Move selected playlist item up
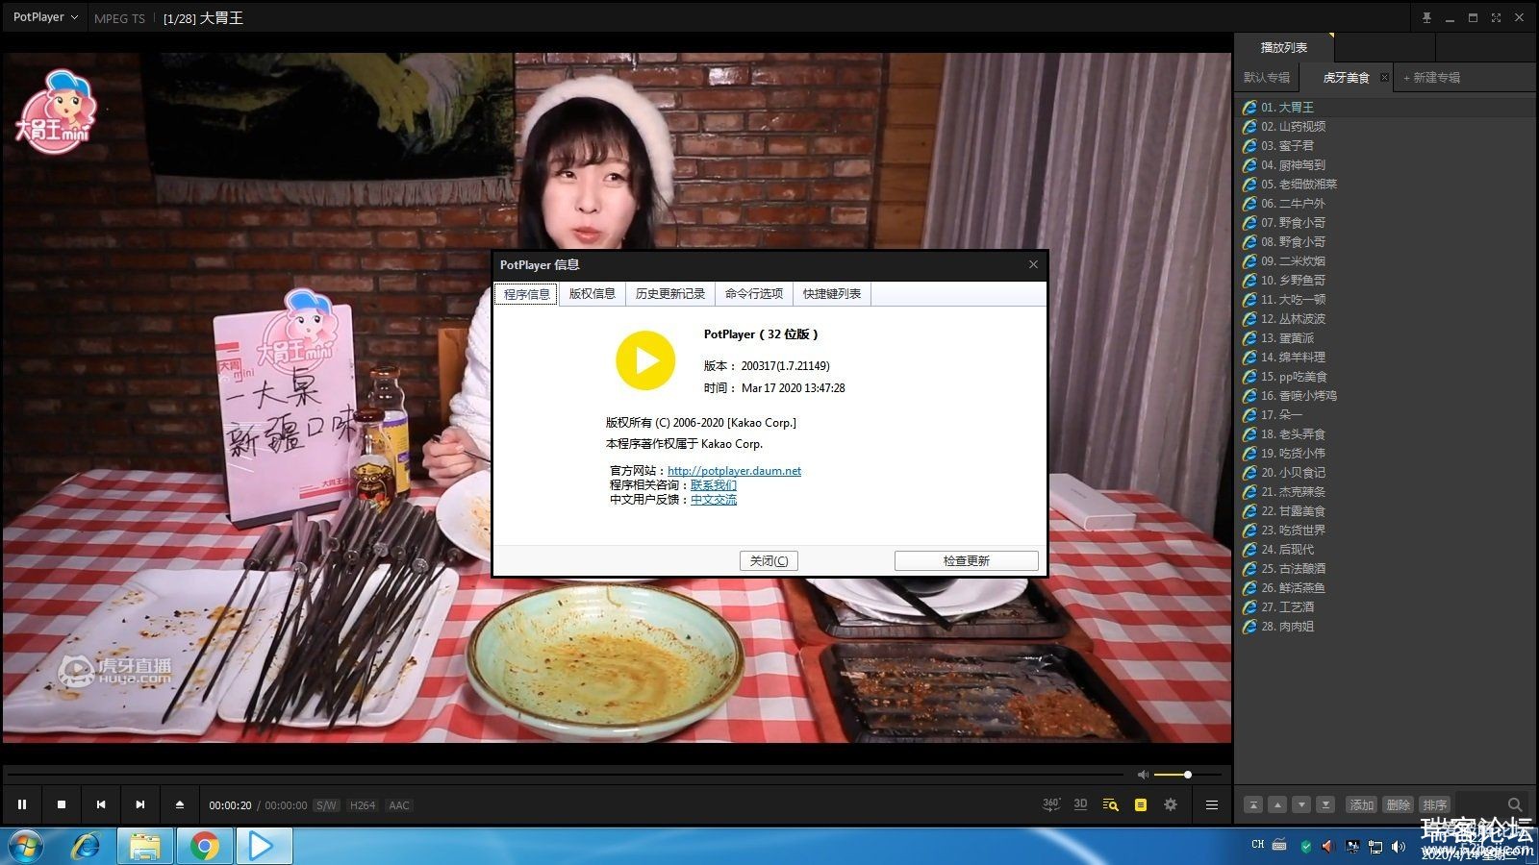 tap(1277, 804)
